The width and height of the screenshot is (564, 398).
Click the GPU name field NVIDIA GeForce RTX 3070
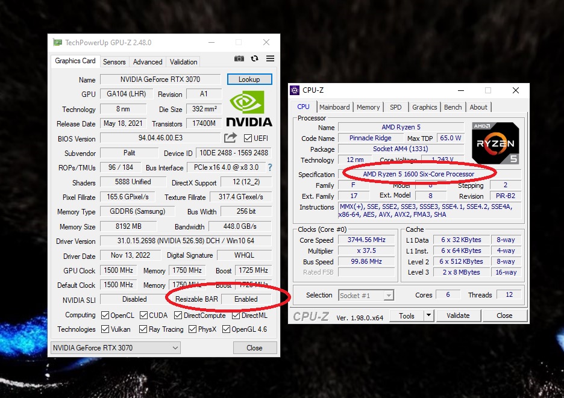point(160,79)
